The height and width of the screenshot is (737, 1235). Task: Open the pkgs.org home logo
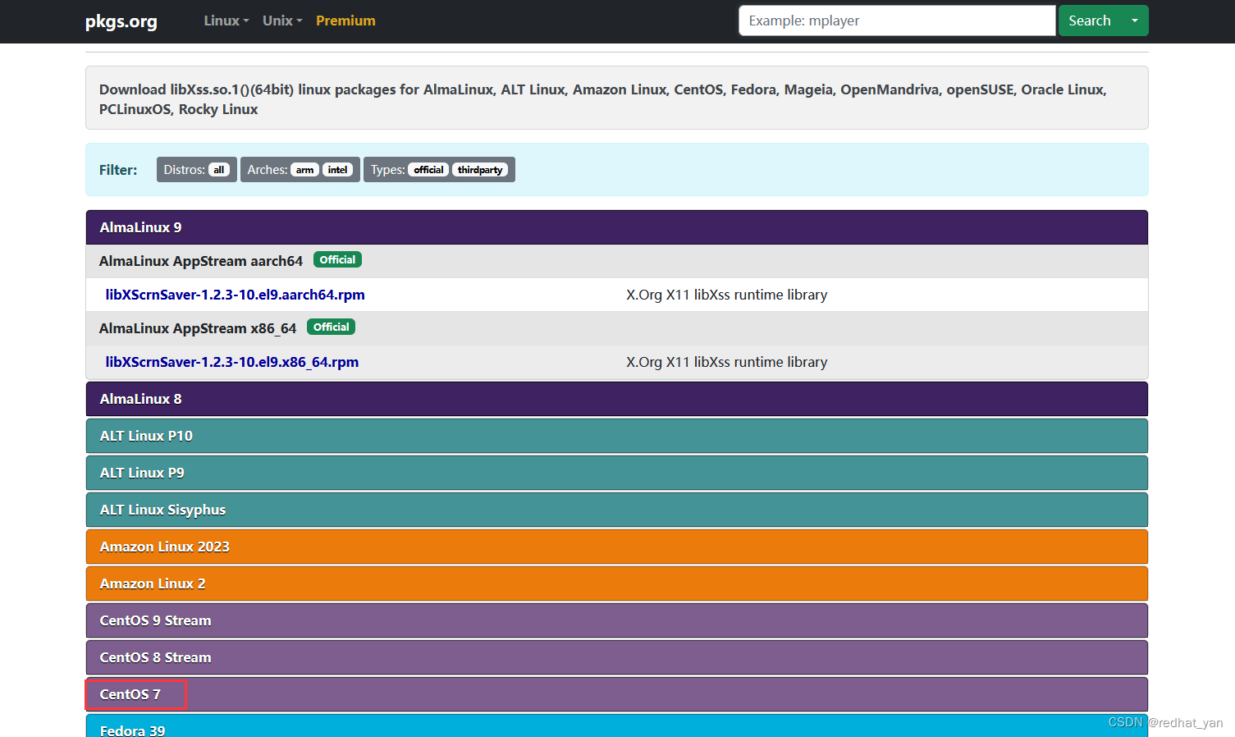(x=120, y=21)
